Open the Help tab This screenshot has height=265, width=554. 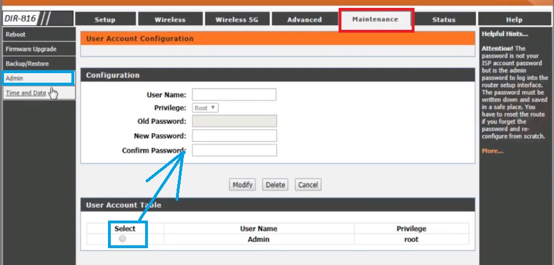[x=514, y=20]
